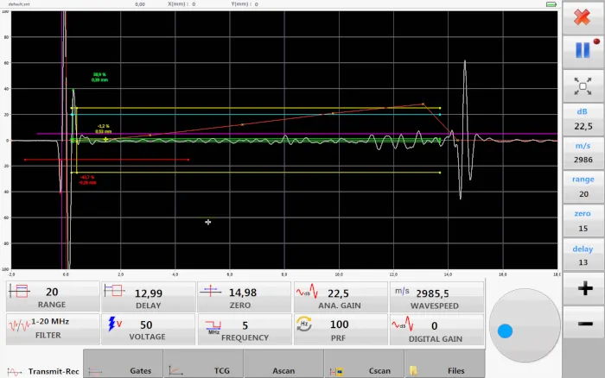Pause the acquisition with the pause icon
The height and width of the screenshot is (378, 605).
point(583,50)
